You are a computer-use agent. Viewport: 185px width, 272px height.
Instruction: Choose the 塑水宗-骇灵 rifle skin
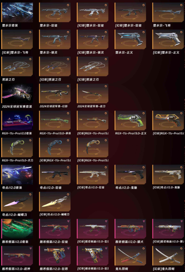pos(55,39)
